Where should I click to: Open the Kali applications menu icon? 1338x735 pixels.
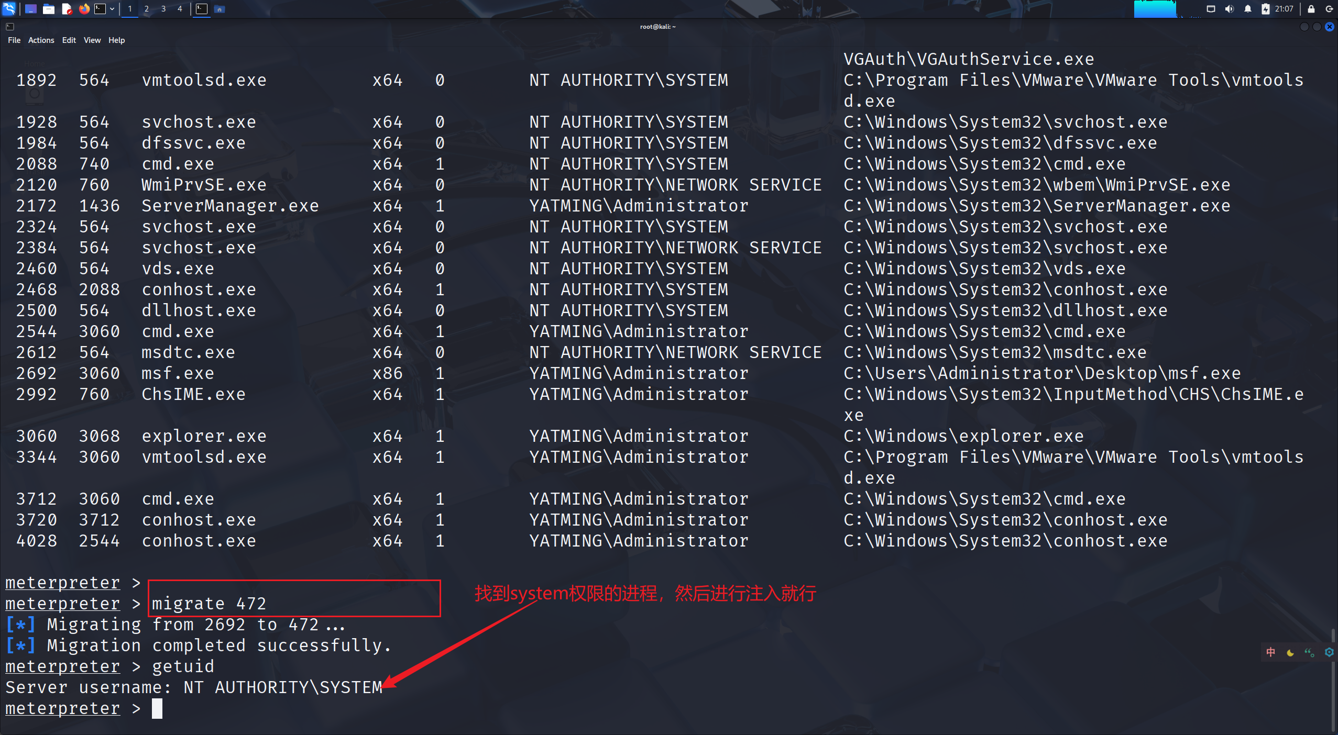pyautogui.click(x=9, y=8)
